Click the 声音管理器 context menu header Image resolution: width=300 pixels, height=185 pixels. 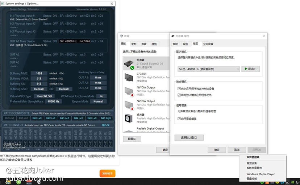click(x=253, y=157)
